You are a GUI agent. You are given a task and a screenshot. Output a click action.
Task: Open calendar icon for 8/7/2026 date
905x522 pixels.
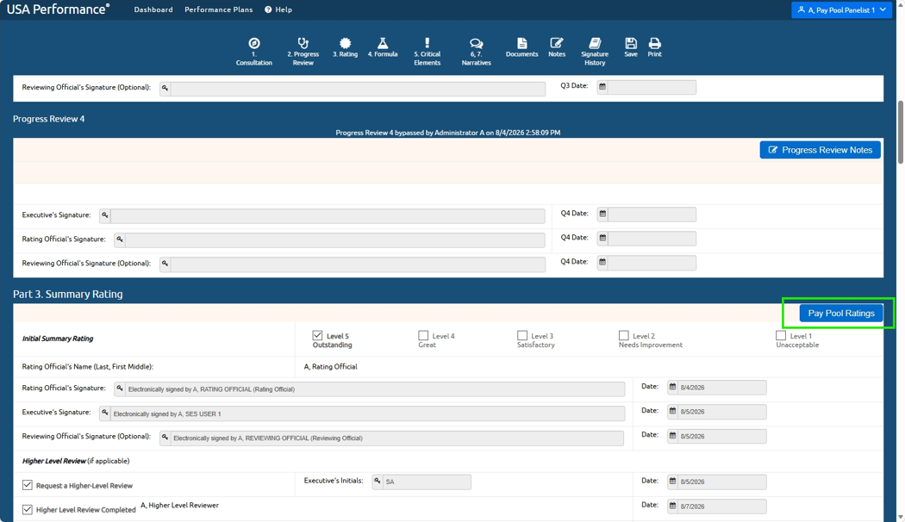coord(672,506)
